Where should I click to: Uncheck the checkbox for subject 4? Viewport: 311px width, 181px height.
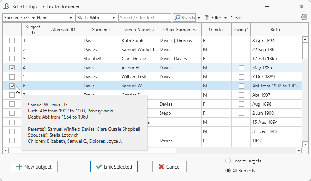tap(12, 68)
